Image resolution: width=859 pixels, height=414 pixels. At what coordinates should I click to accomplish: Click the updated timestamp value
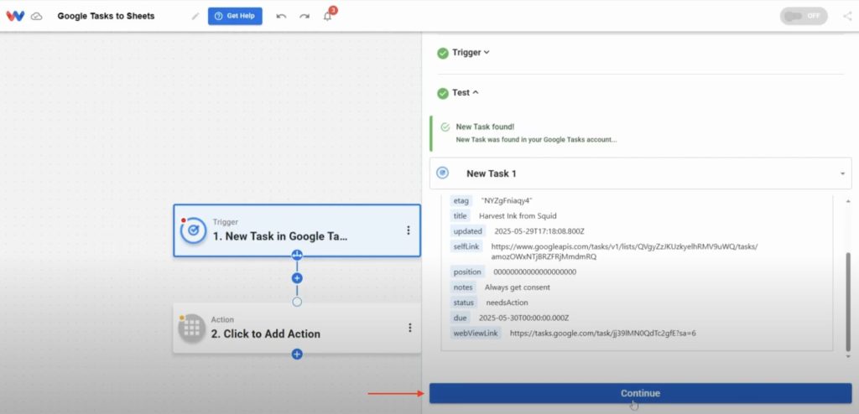pyautogui.click(x=539, y=231)
